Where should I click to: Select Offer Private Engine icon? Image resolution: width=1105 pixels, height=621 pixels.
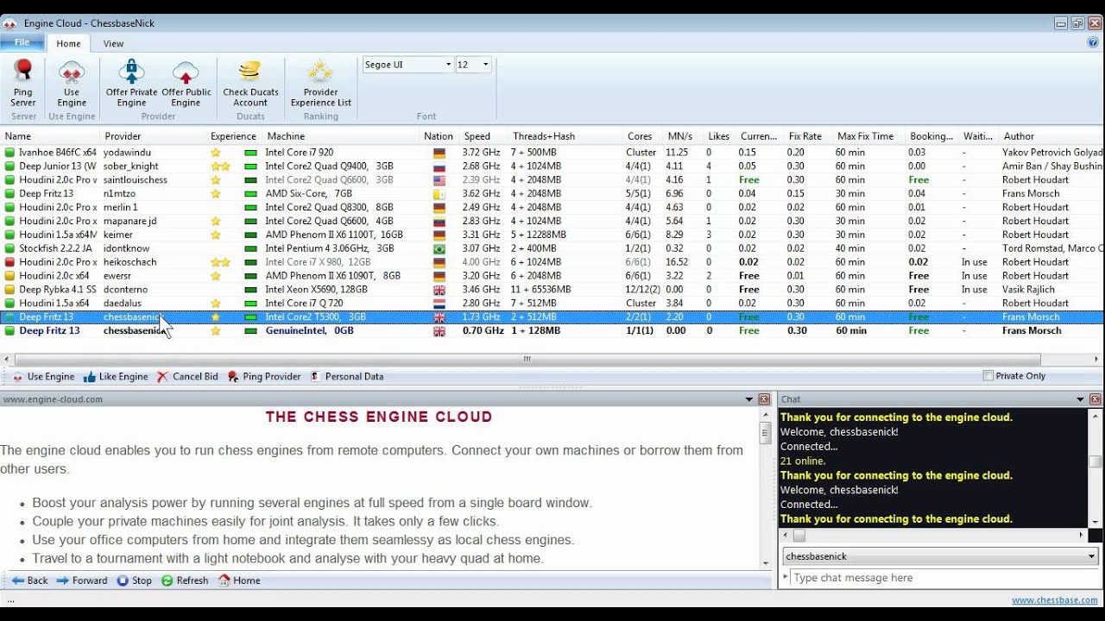click(x=131, y=83)
